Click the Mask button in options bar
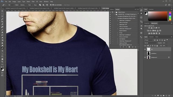 coord(29,5)
